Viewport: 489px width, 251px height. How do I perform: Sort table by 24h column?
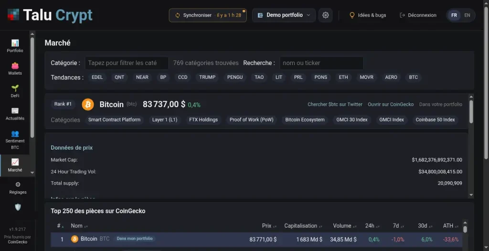(372, 226)
